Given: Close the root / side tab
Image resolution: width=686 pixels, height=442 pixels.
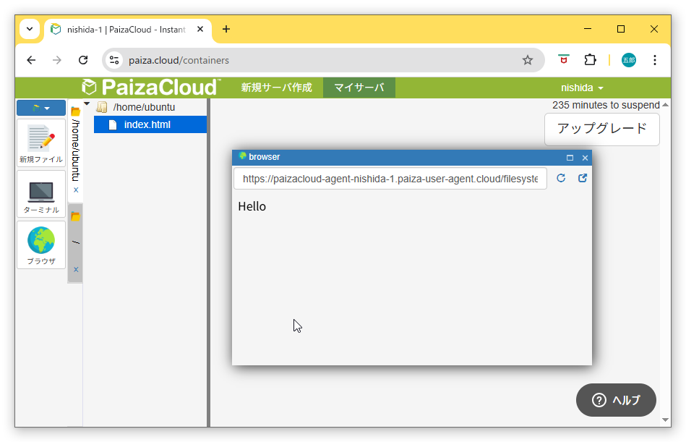Looking at the screenshot, I should click(76, 270).
